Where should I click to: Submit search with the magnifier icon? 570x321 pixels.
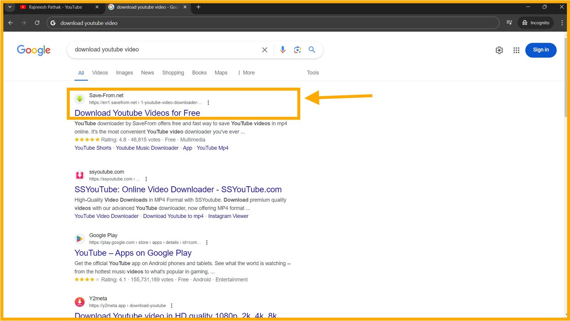click(312, 50)
